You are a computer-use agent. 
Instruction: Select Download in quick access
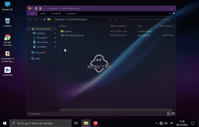42,38
